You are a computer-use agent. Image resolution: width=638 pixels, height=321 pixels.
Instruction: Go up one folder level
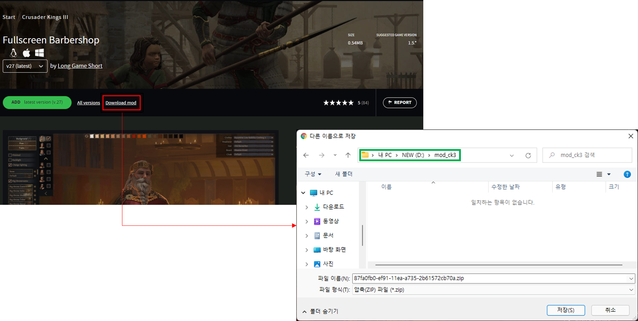pos(348,155)
